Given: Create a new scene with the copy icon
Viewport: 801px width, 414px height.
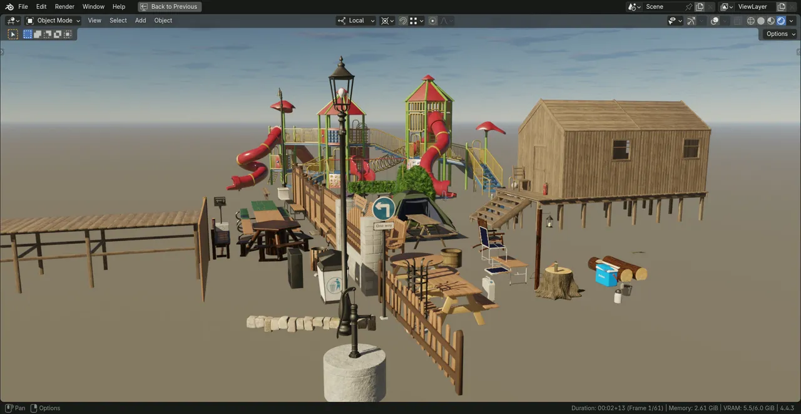Looking at the screenshot, I should (700, 7).
